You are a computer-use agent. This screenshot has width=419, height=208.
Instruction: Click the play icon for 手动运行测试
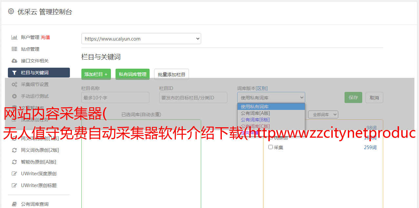point(14,96)
